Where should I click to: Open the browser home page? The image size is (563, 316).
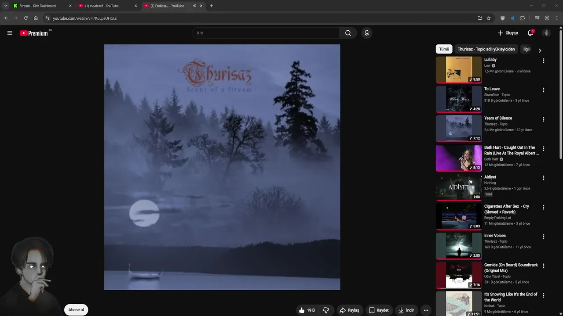click(36, 18)
